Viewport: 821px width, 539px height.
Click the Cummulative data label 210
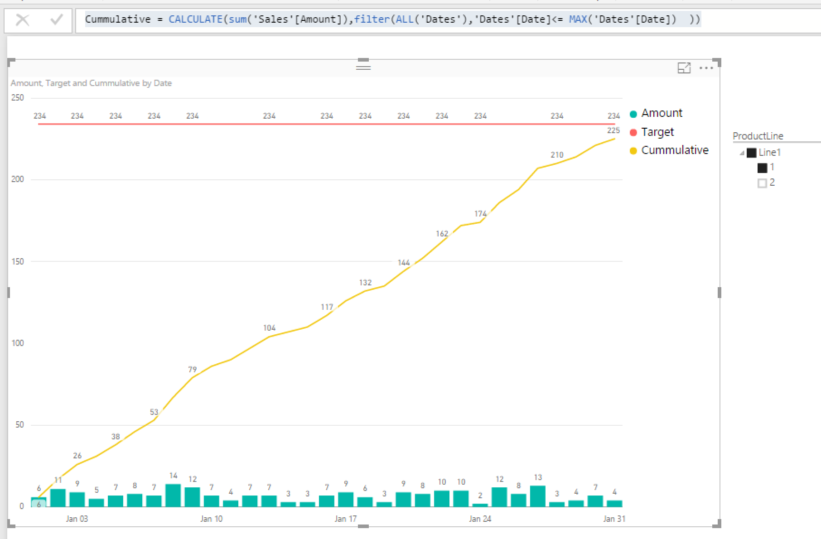click(557, 155)
